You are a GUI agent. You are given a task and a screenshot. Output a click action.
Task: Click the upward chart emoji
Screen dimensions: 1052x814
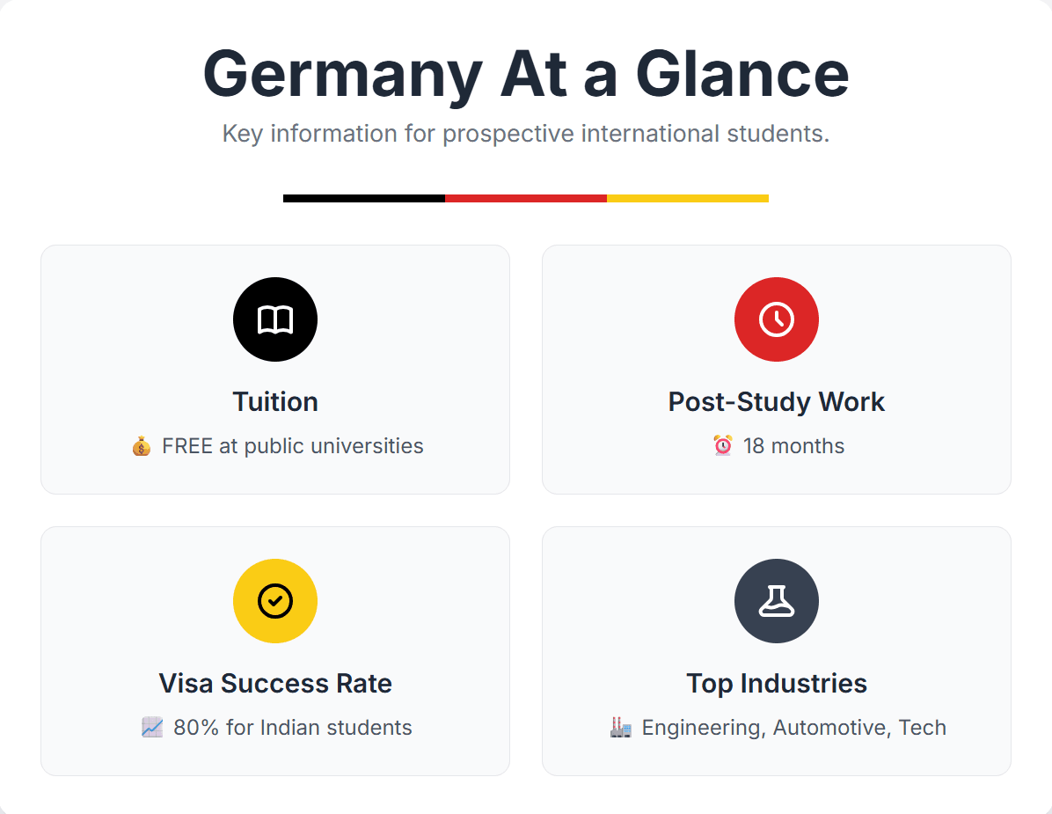pos(152,728)
